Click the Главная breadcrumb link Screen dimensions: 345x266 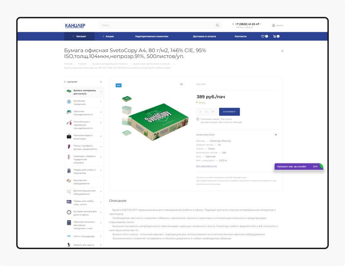tap(68, 64)
